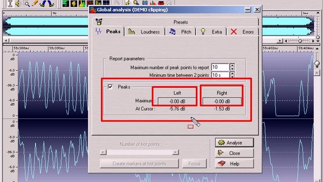Click the red hat-shaped toolbar icon
This screenshot has height=182, width=323.
(161, 3)
